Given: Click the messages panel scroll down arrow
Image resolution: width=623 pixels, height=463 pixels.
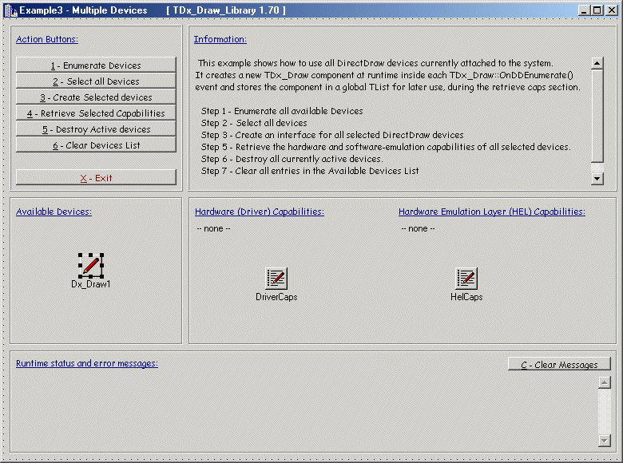Looking at the screenshot, I should pos(604,441).
